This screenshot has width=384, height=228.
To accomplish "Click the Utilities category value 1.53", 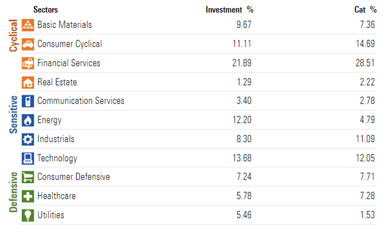I will (366, 215).
